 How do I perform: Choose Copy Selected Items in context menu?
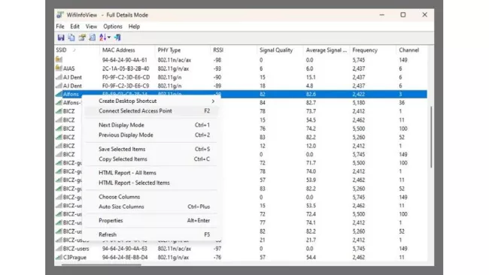(150, 159)
